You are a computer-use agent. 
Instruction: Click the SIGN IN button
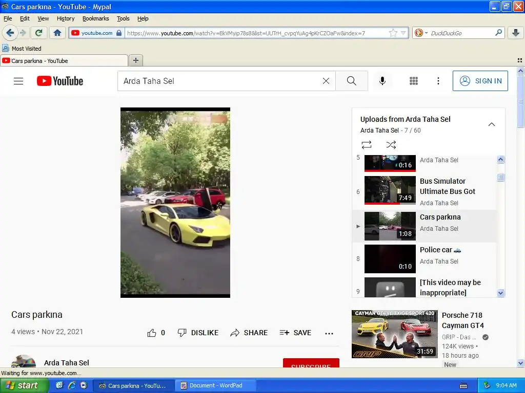tap(480, 81)
